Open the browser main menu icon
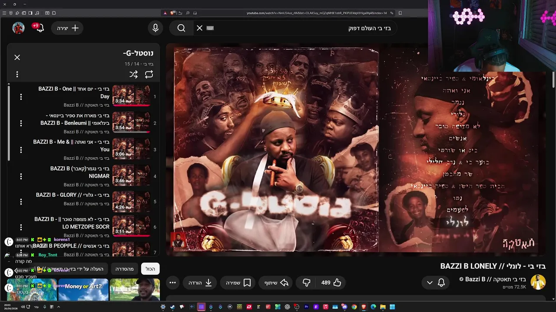 (x=4, y=13)
